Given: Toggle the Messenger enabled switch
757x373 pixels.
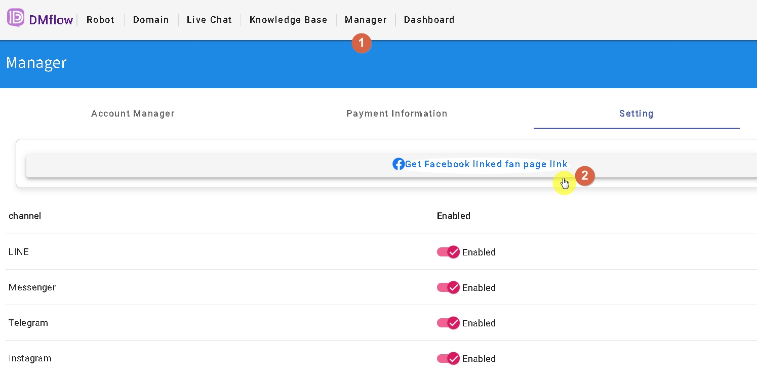Looking at the screenshot, I should (x=448, y=287).
